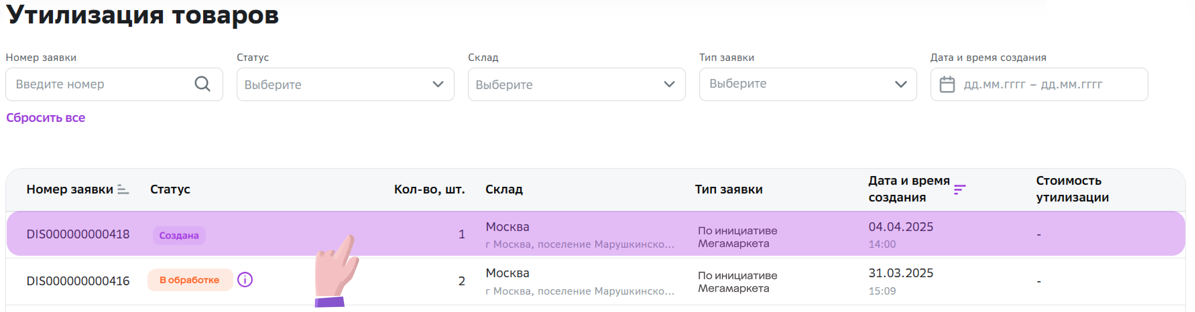Click the Создана status badge
Image resolution: width=1195 pixels, height=312 pixels.
click(x=179, y=236)
